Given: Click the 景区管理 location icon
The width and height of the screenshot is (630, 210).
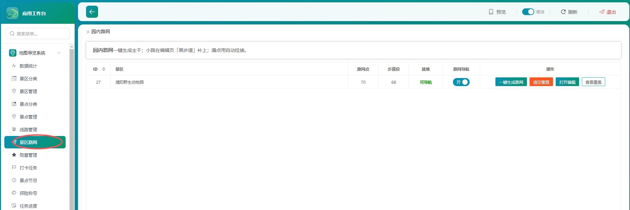Looking at the screenshot, I should 14,91.
